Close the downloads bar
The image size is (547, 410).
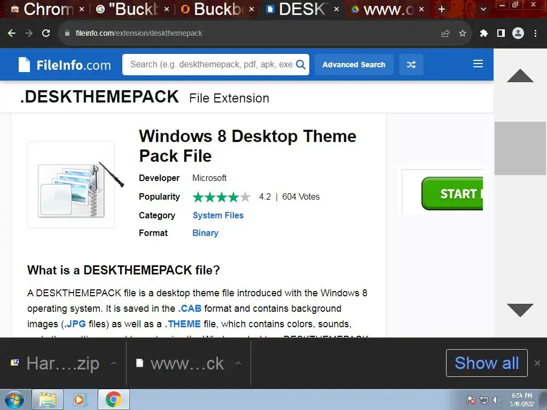pos(537,363)
